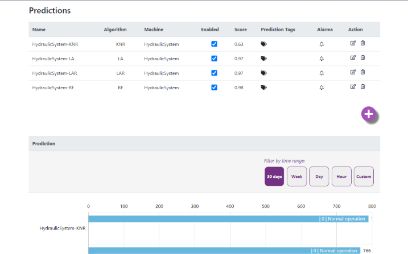Edit the HydraulicSystem-KNR prediction
Screen dimensions: 408x254
coord(353,43)
